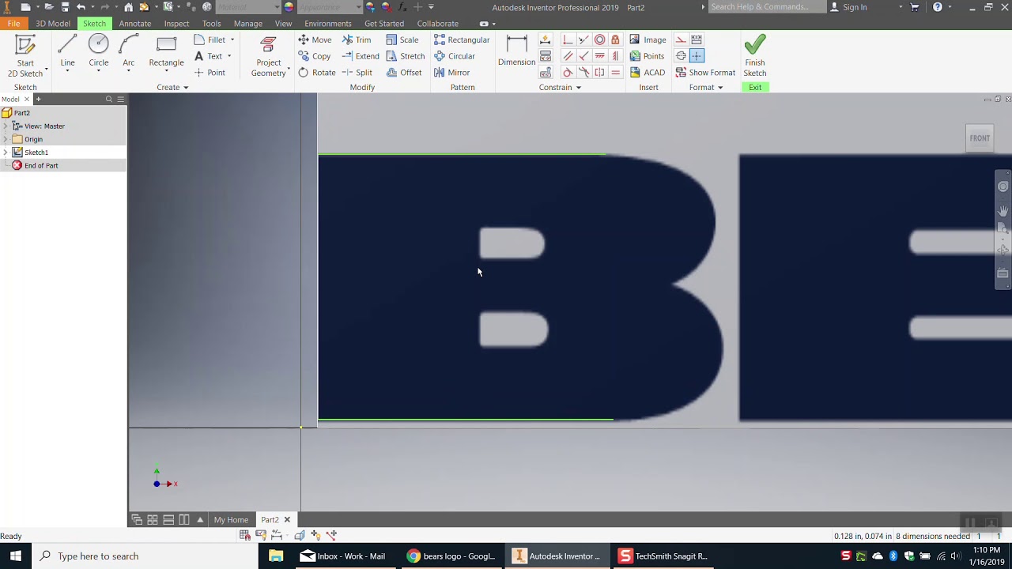Open the Text dropdown arrow
This screenshot has width=1012, height=569.
229,56
